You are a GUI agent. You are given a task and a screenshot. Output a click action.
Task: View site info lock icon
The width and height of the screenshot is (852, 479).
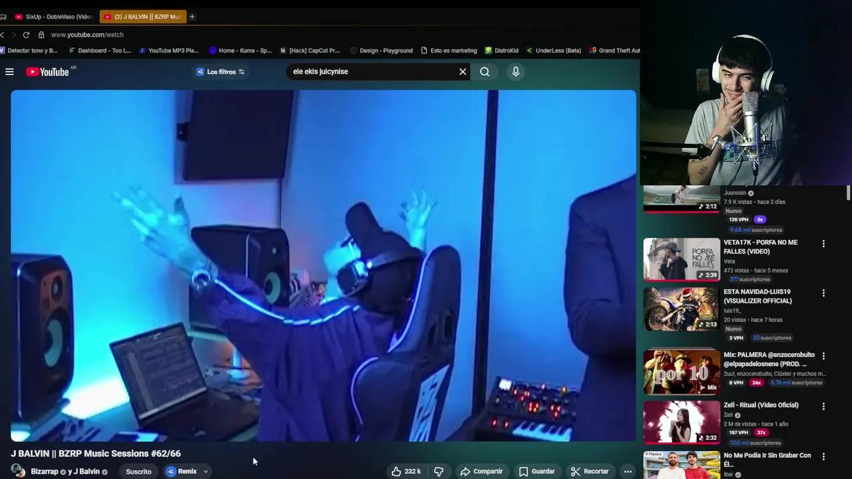[41, 35]
